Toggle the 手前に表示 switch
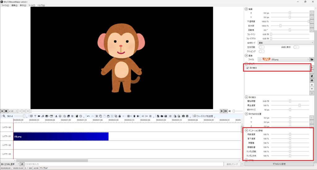Image resolution: width=317 pixels, height=170 pixels. pos(296,47)
